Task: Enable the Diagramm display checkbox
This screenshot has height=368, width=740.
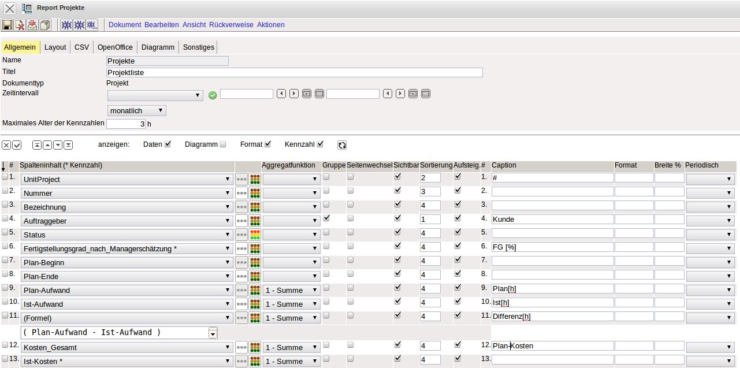Action: 223,144
